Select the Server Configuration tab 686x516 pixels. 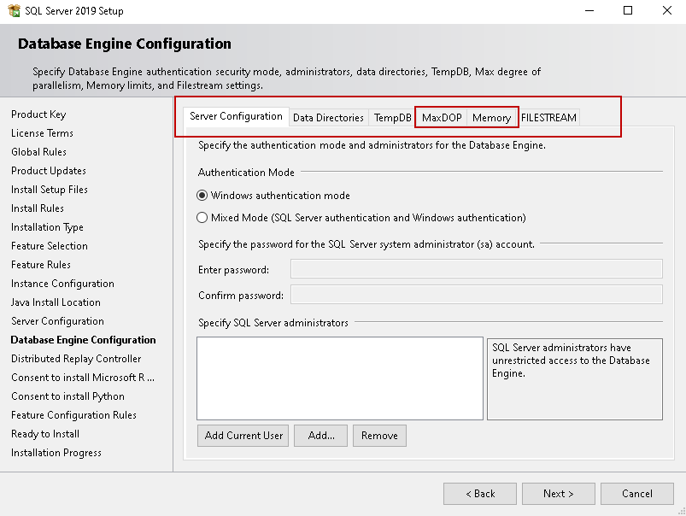236,116
